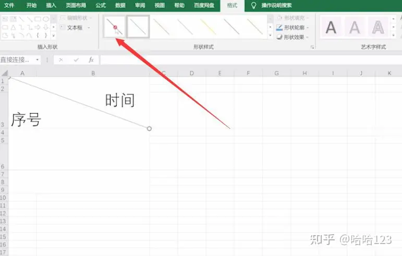Open the Shape Effects (形状效果) dropdown
This screenshot has width=402, height=256.
293,37
